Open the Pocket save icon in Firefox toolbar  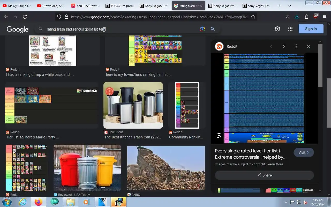click(287, 17)
